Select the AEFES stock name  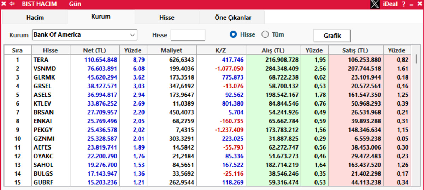[43, 147]
